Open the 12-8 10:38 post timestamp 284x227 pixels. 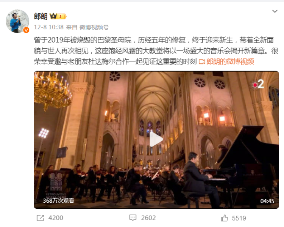(49, 27)
